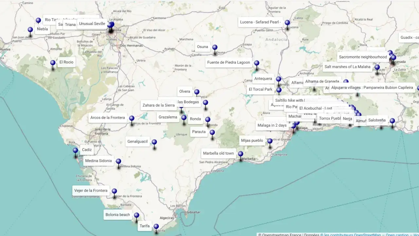Open the Salt marshes of La Malaha label
Viewport: 419px width, 236px height.
coord(348,67)
